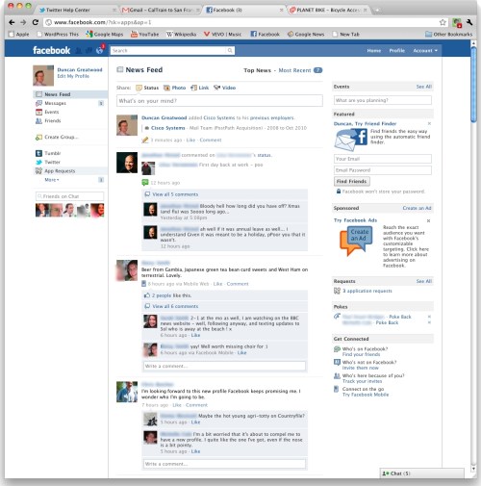This screenshot has height=486, width=481.
Task: Switch to the PLANET BIKE tab
Action: (x=329, y=10)
